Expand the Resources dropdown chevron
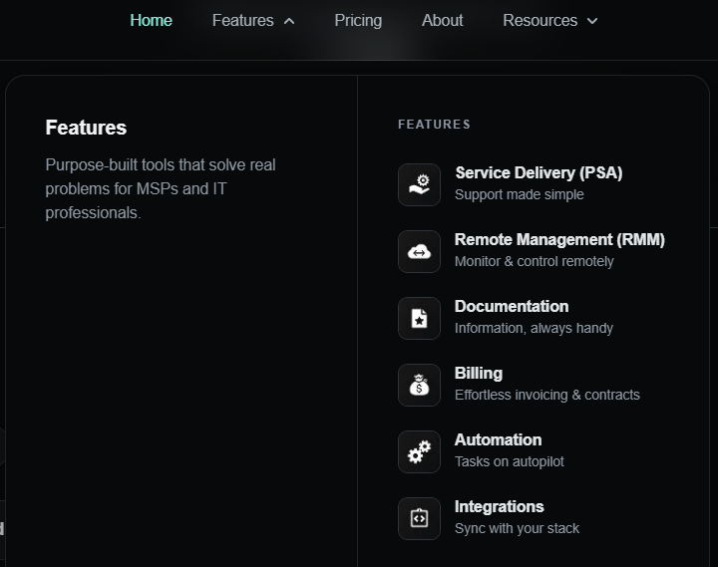Screen dimensions: 718x567 coord(592,21)
